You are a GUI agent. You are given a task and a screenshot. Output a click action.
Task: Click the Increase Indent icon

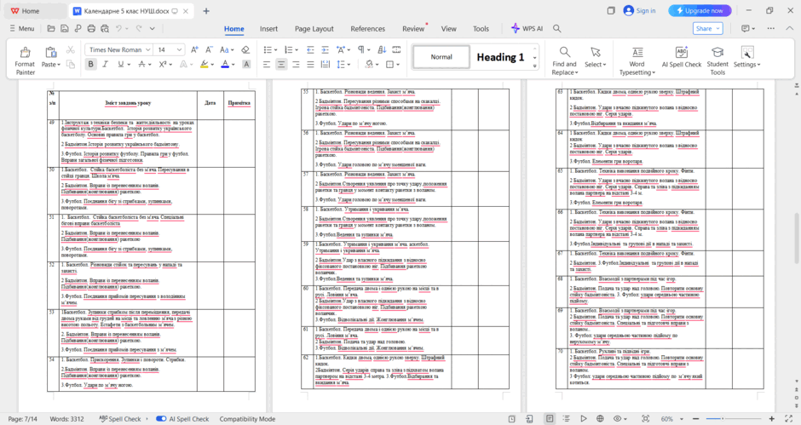325,49
